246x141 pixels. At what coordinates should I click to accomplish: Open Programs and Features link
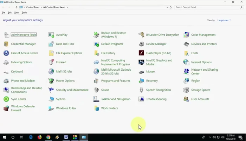point(116,81)
